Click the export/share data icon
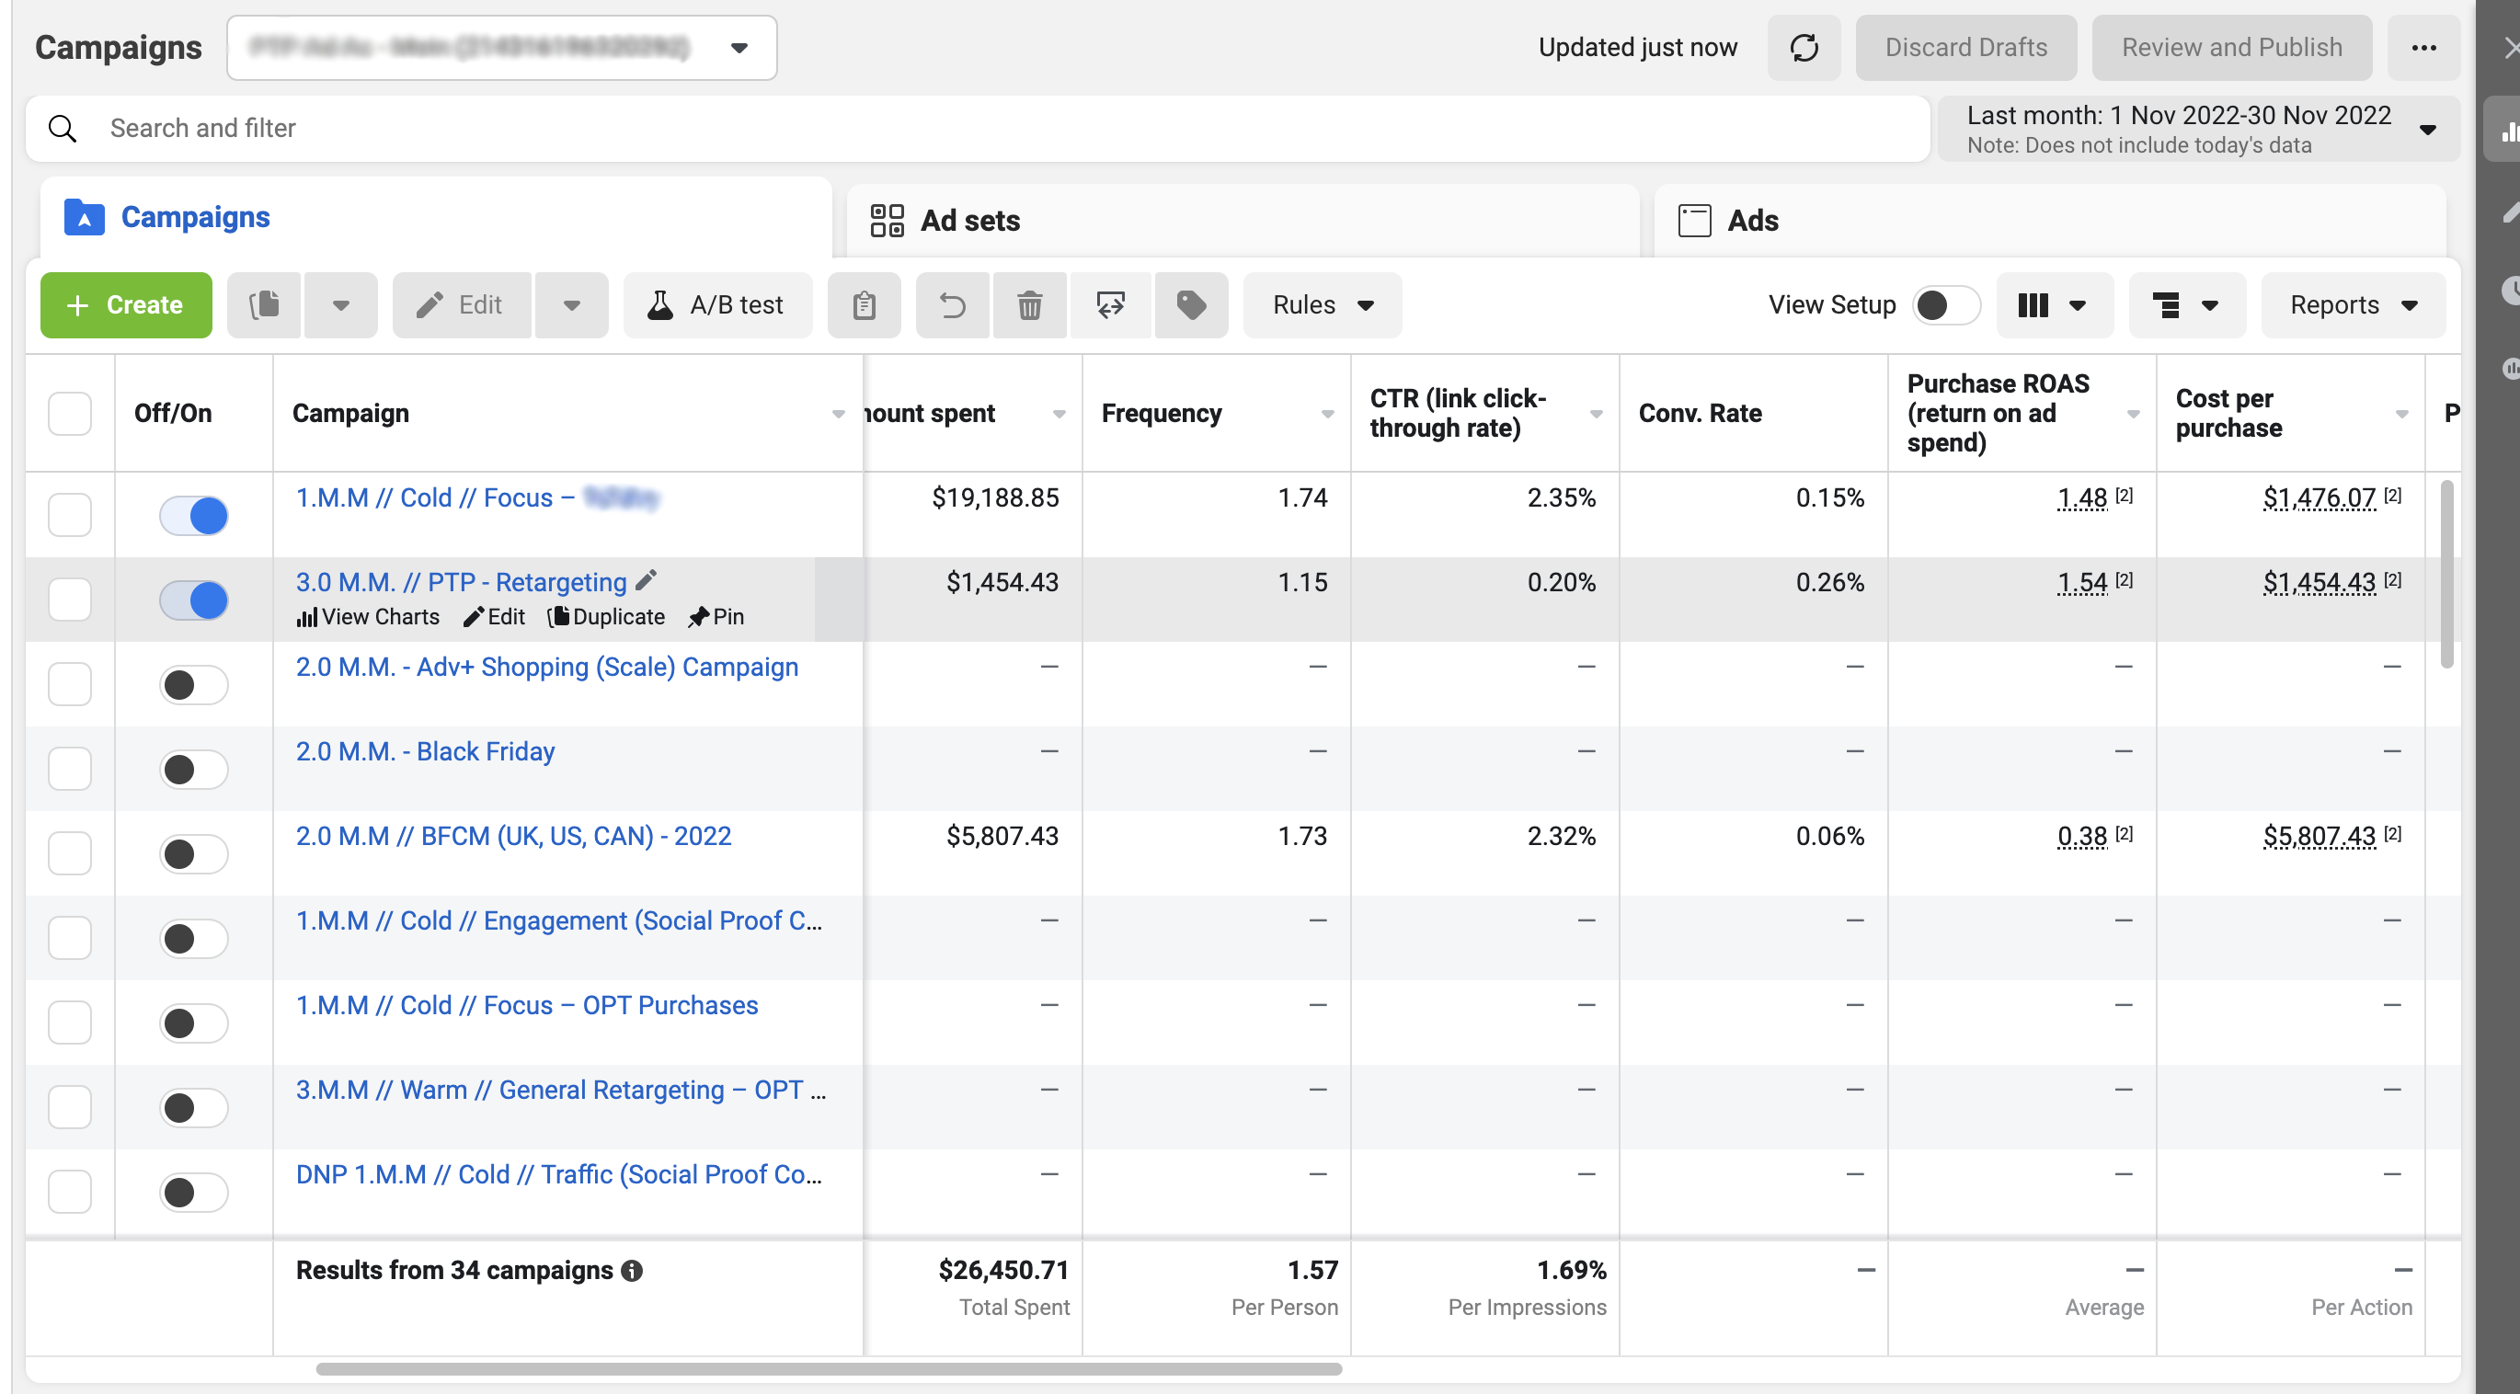Viewport: 2520px width, 1394px height. (1110, 305)
